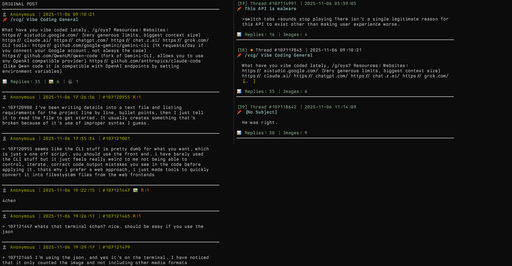
Task: Click "Replies: 30" under thread [39]
Action: coord(260,133)
